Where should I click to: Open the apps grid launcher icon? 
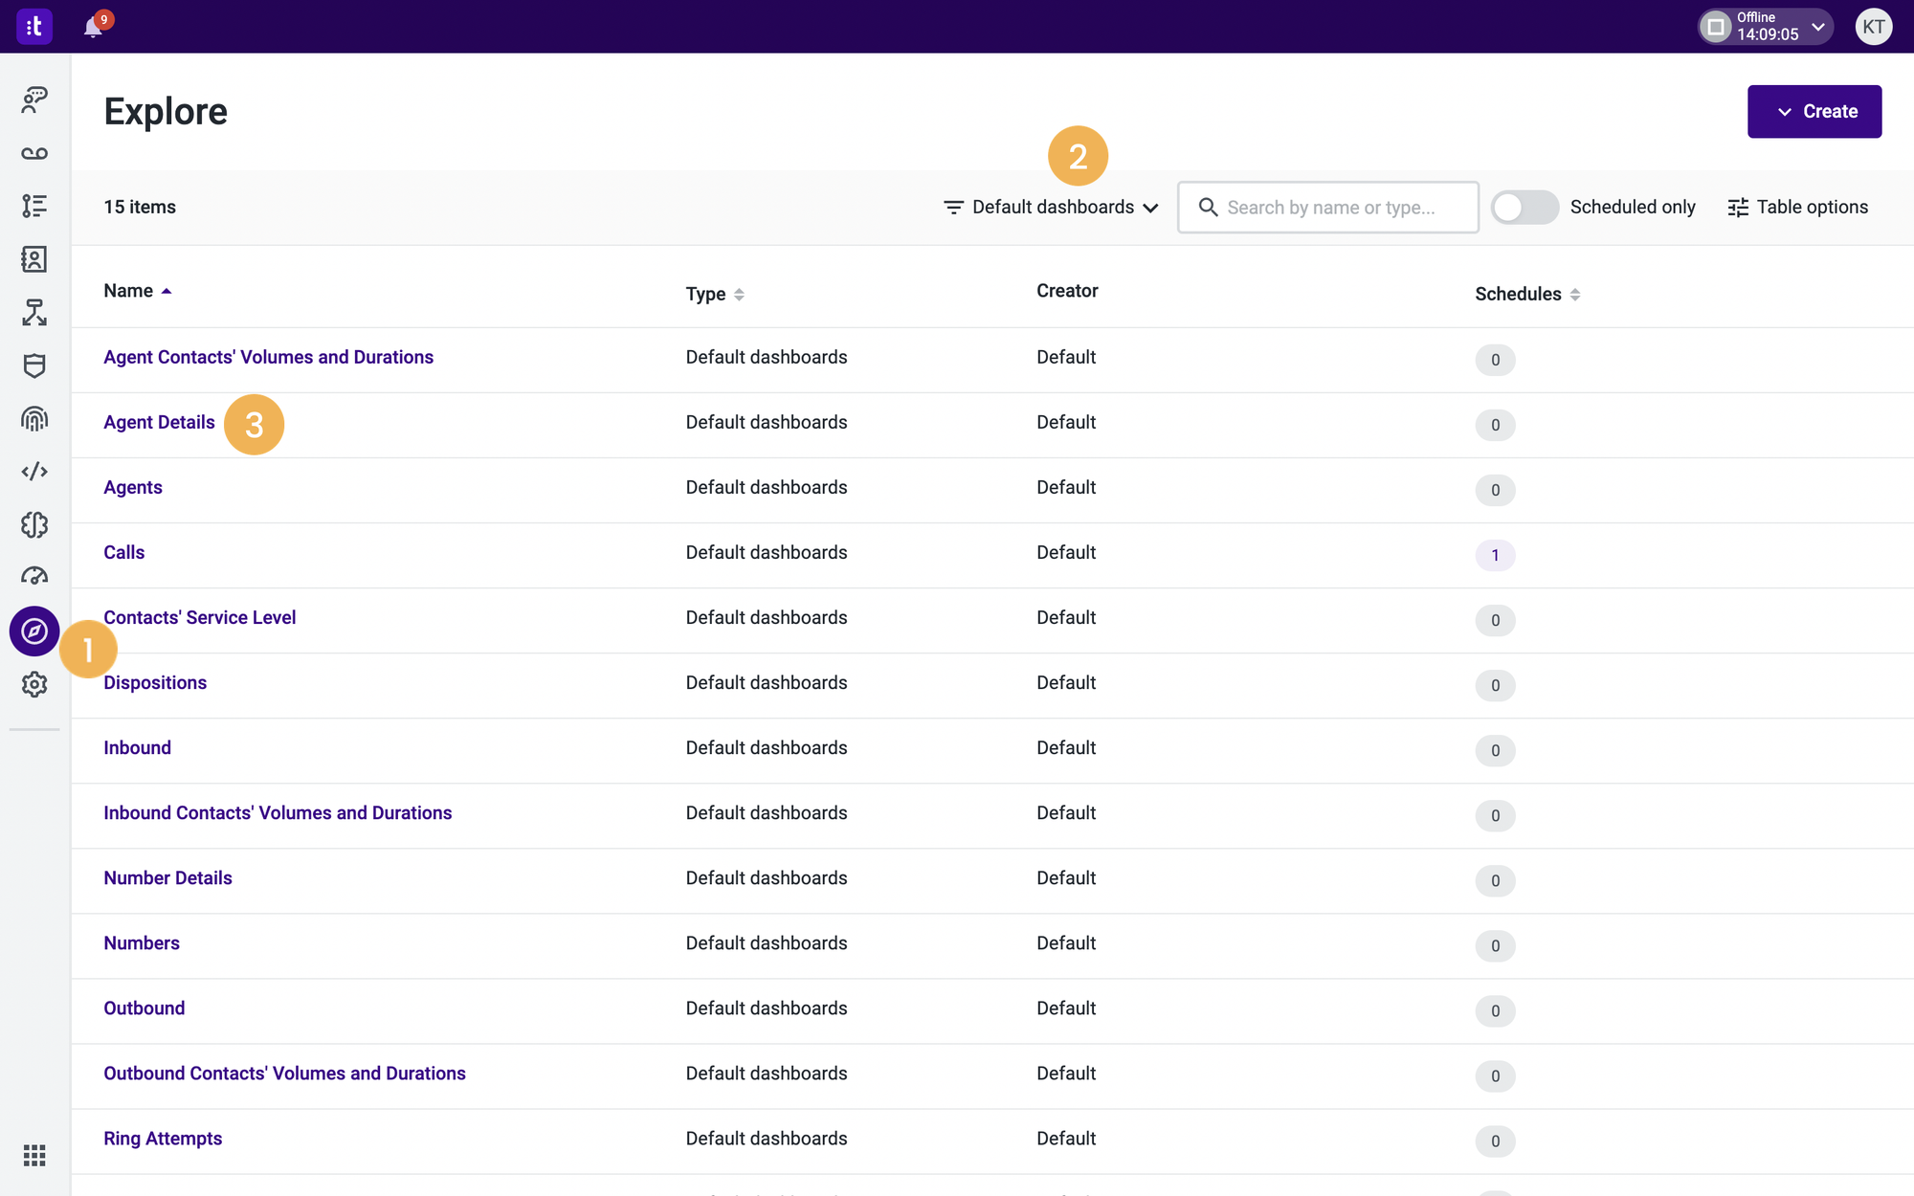34,1156
